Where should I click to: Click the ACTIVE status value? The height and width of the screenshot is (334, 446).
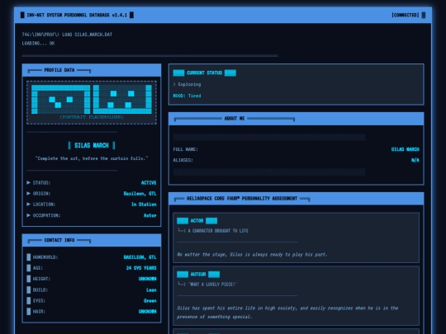(149, 182)
